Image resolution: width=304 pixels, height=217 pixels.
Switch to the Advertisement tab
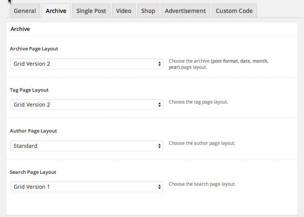[x=185, y=11]
